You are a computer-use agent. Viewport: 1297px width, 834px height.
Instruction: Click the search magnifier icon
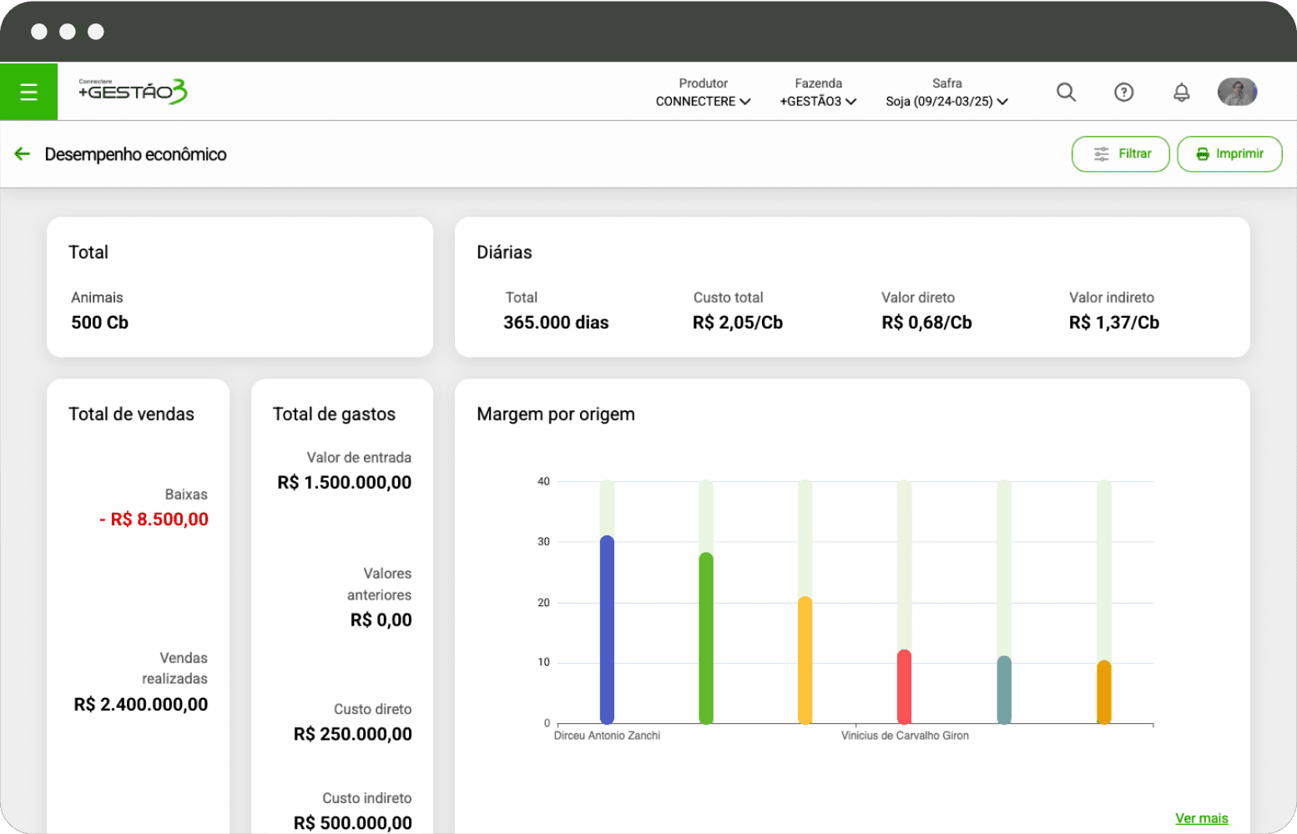[x=1066, y=92]
